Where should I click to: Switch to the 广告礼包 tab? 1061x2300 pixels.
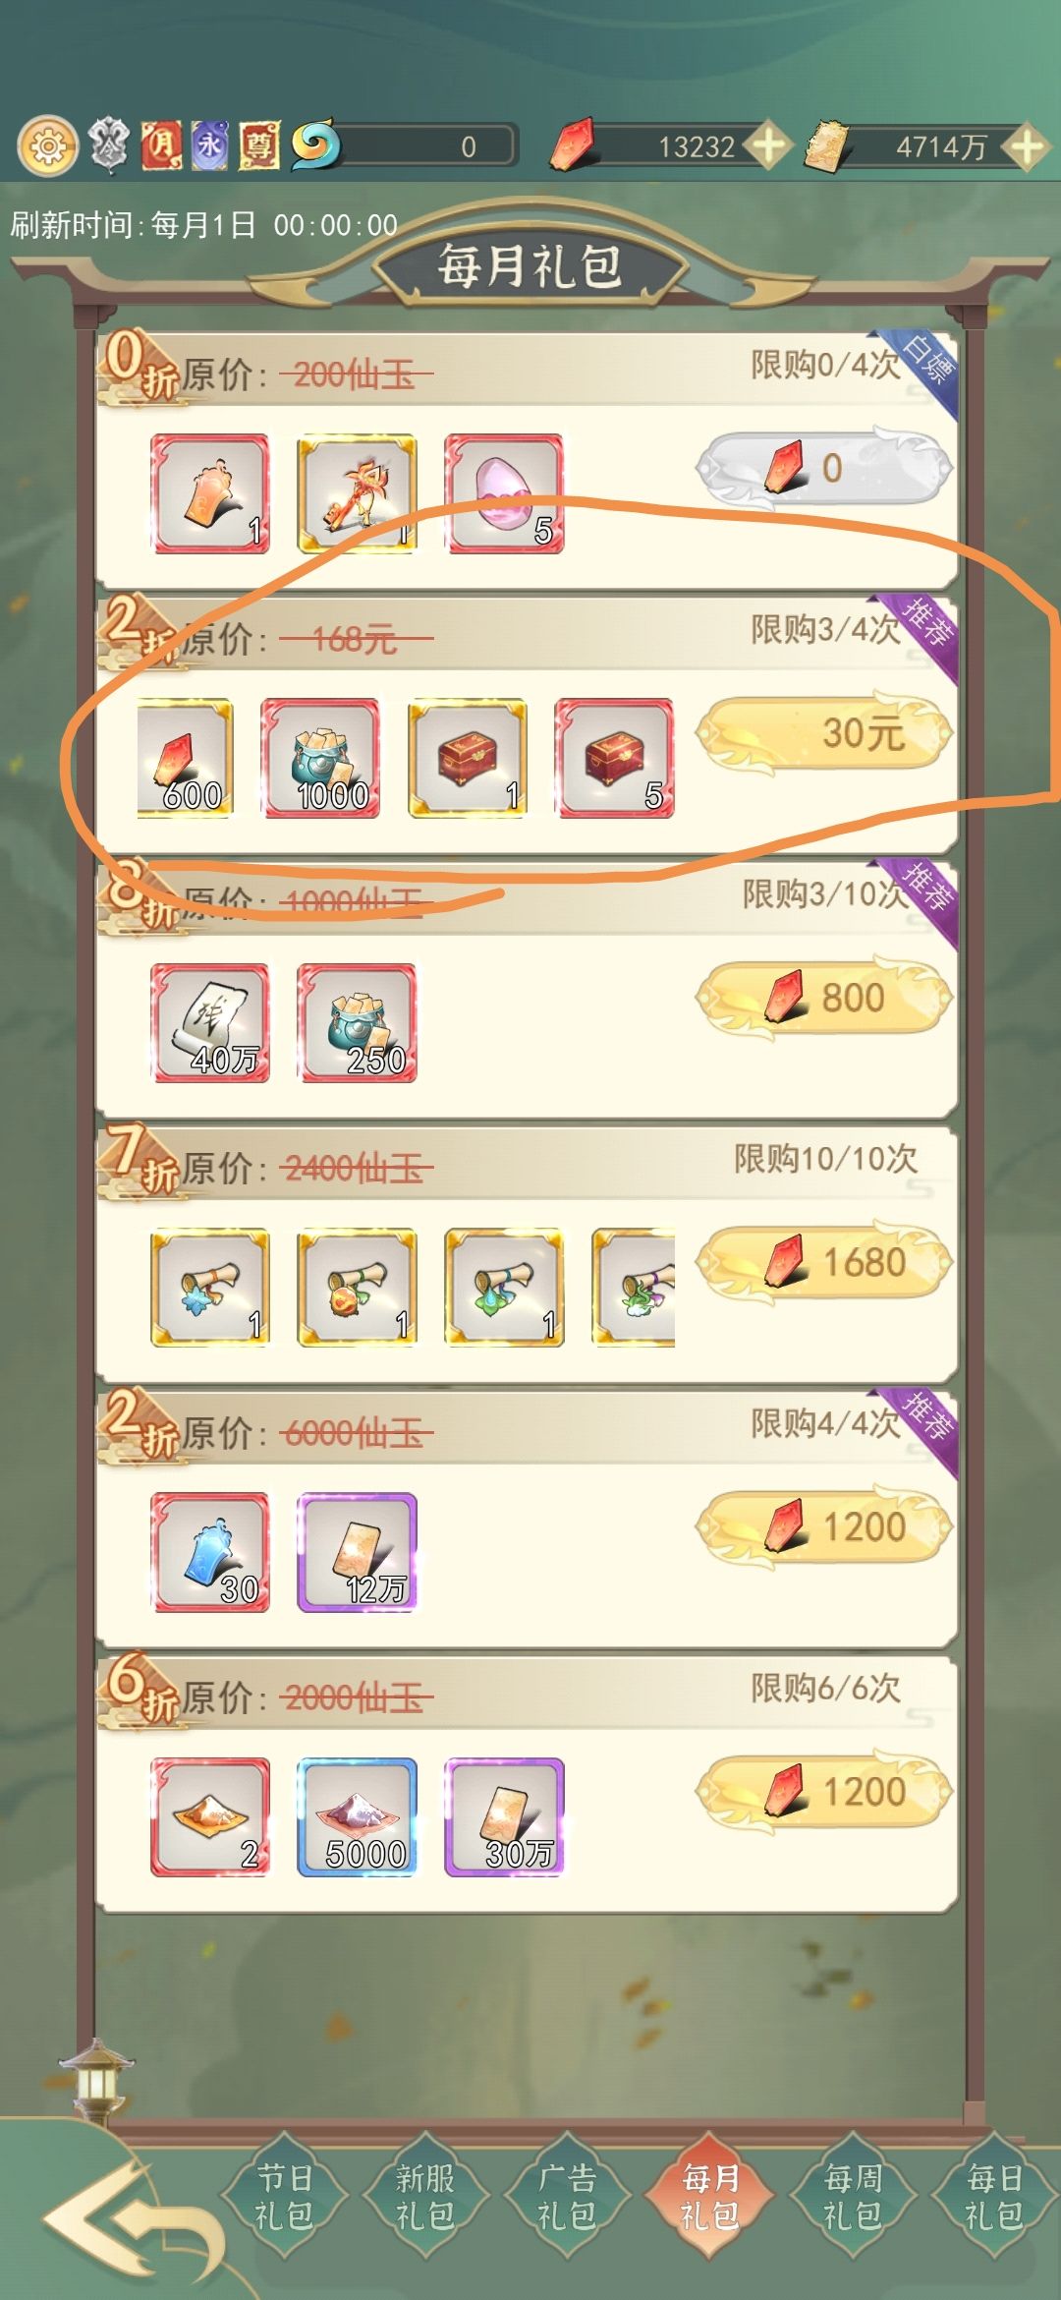[x=567, y=2197]
